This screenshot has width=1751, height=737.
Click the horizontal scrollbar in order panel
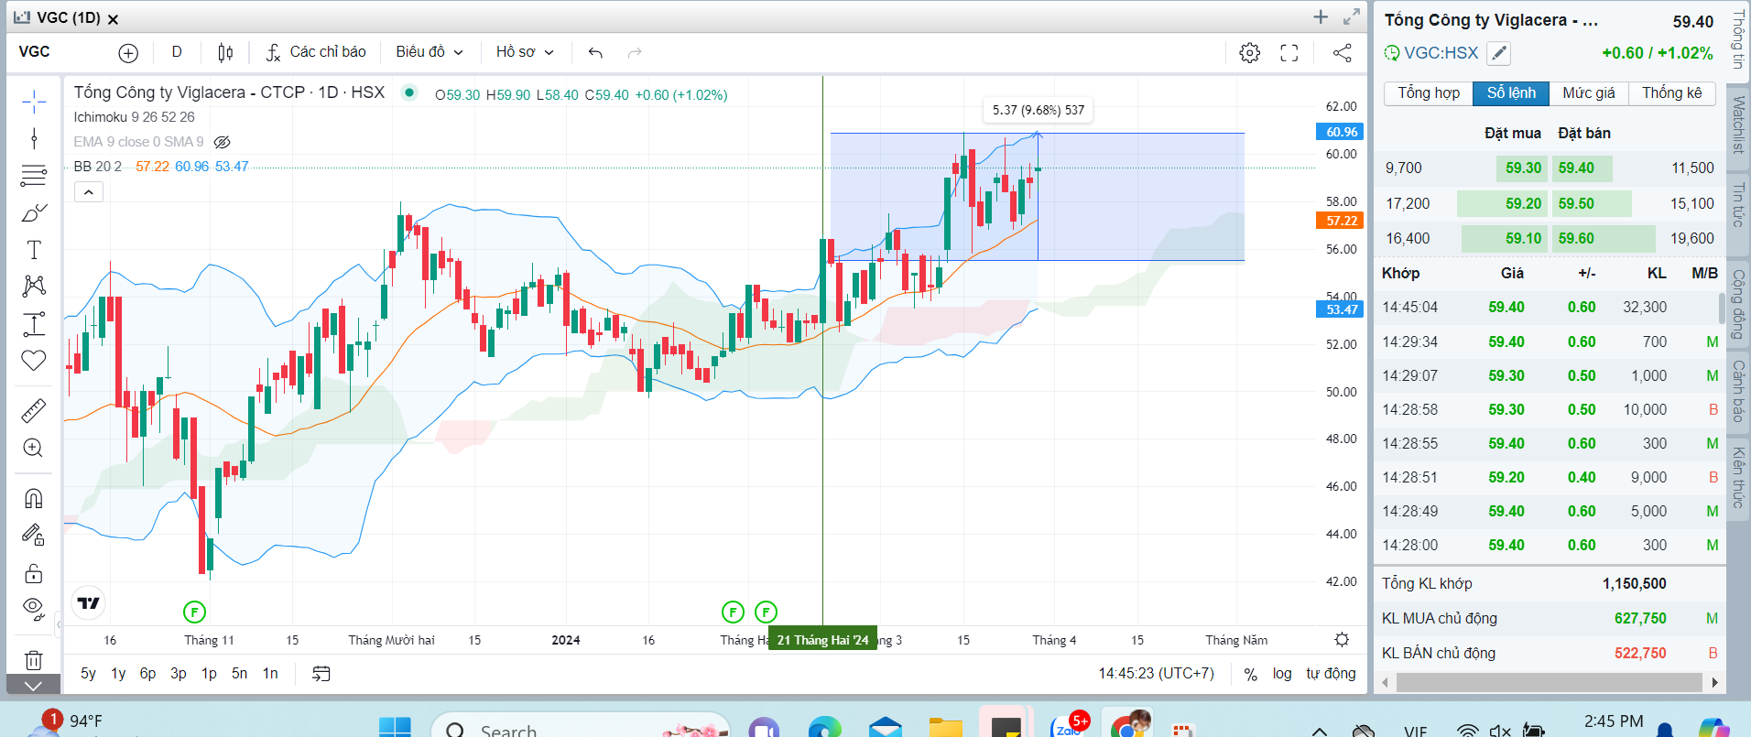point(1549,682)
